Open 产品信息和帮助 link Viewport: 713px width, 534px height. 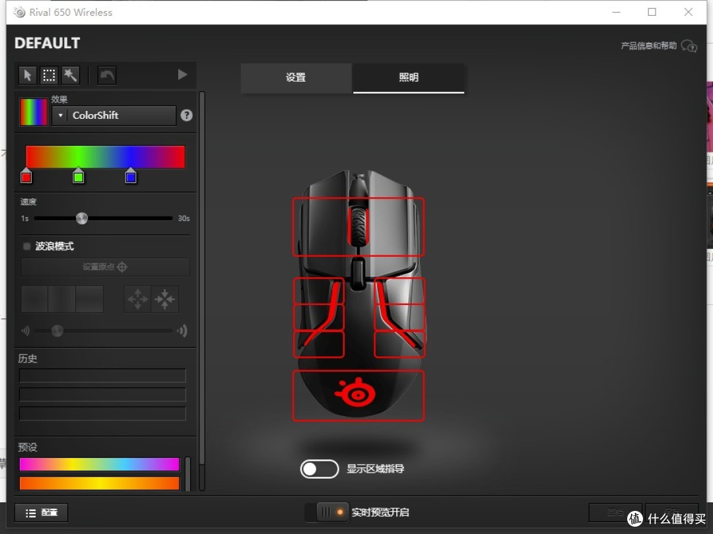coord(649,46)
